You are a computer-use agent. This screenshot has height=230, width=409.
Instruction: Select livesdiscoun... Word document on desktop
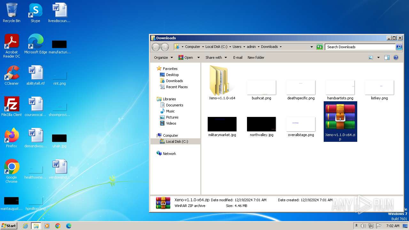(59, 13)
